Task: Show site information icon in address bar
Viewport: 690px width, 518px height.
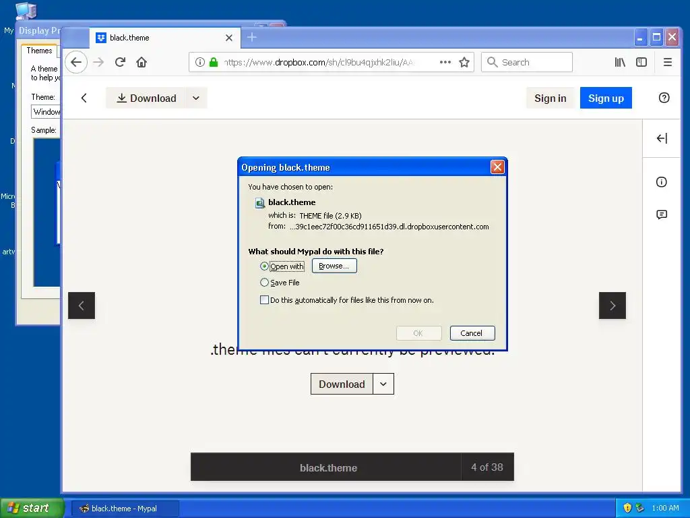Action: (199, 62)
